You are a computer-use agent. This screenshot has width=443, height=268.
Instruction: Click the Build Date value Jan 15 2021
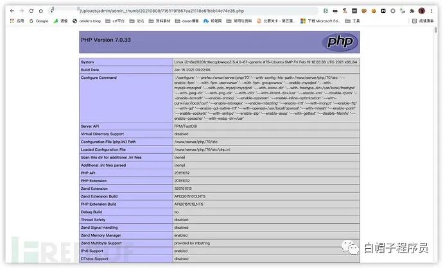point(192,70)
